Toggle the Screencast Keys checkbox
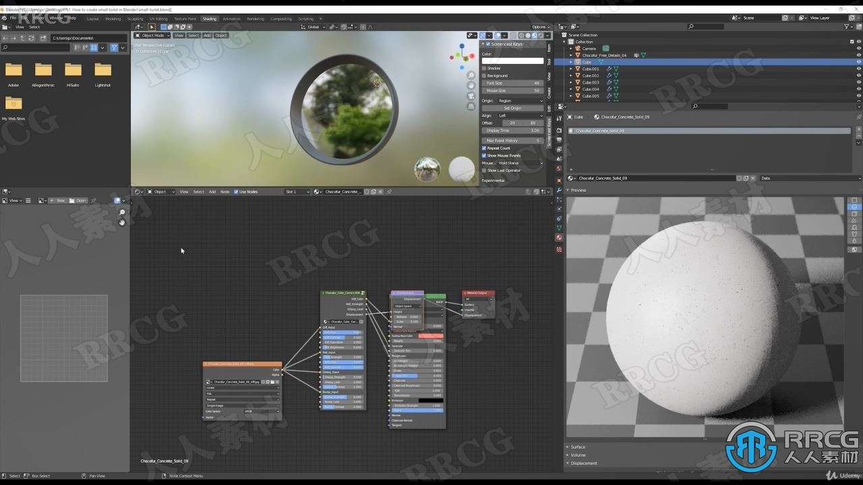863x485 pixels. (x=488, y=44)
